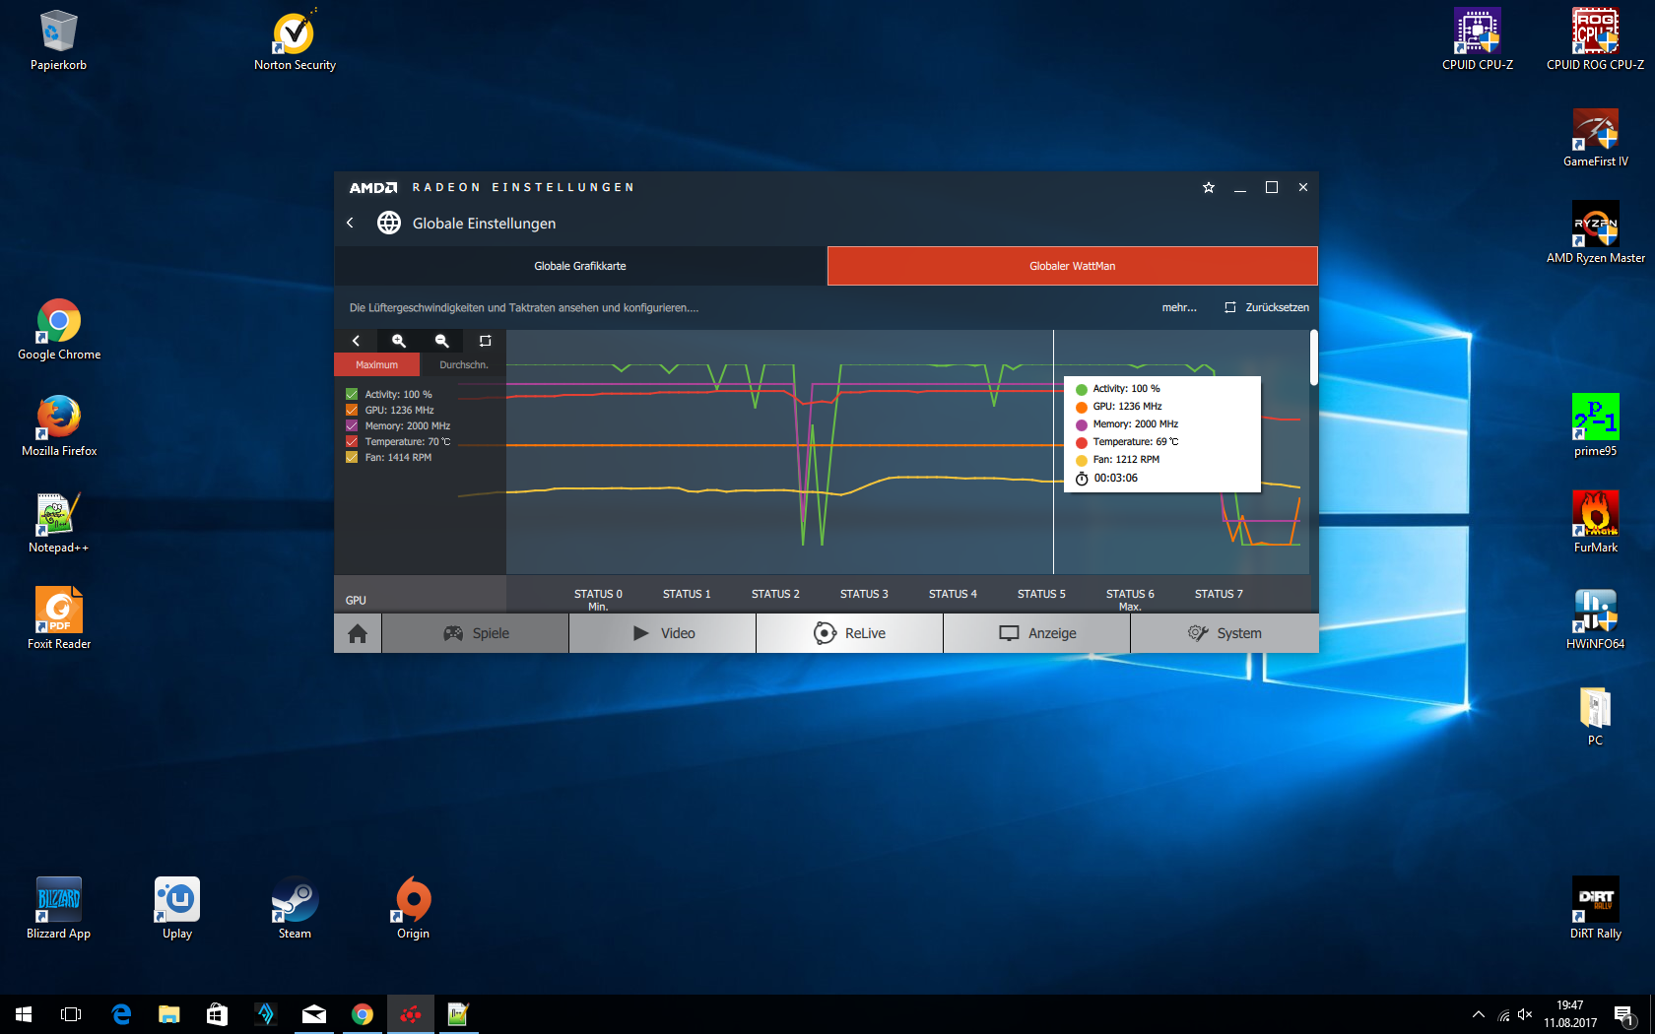Open the System section

pos(1225,633)
